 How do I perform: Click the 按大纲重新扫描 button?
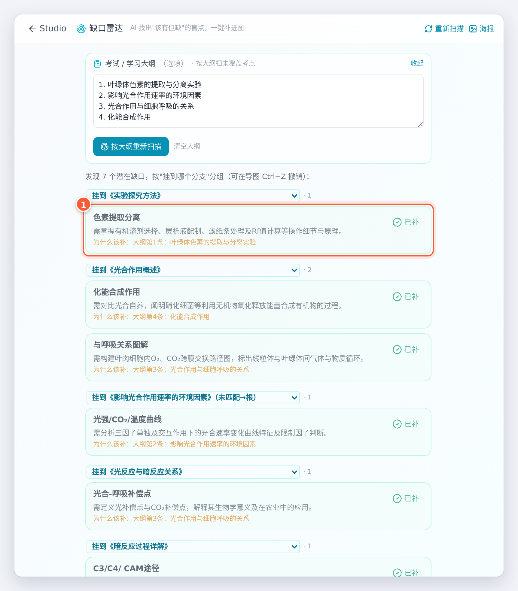(x=131, y=147)
